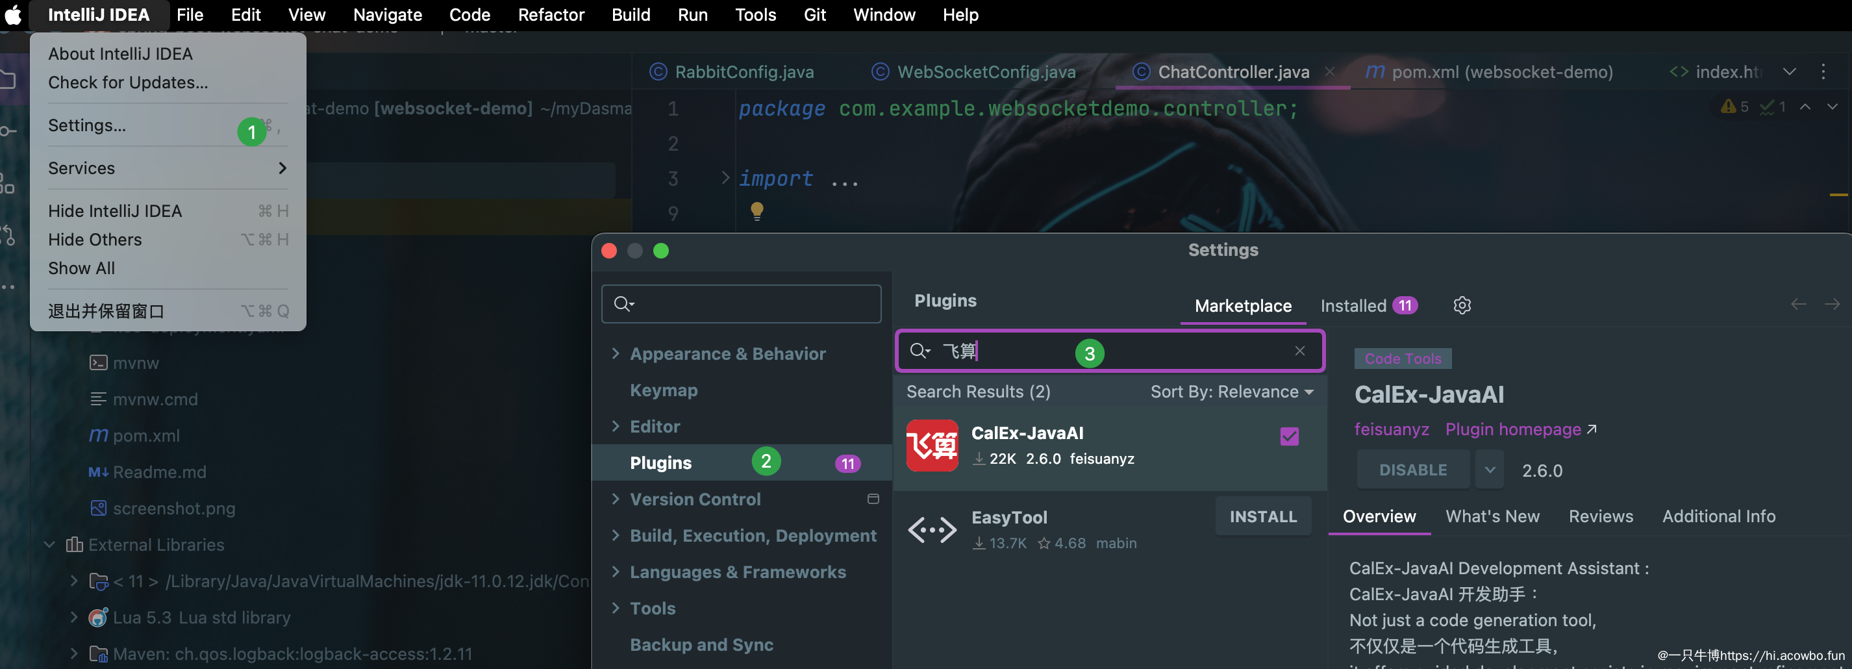Open the Sort By Relevance dropdown
The image size is (1852, 669).
coord(1232,392)
